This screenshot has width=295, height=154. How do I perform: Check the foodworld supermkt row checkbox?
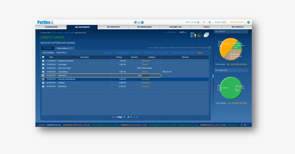[x=43, y=61]
